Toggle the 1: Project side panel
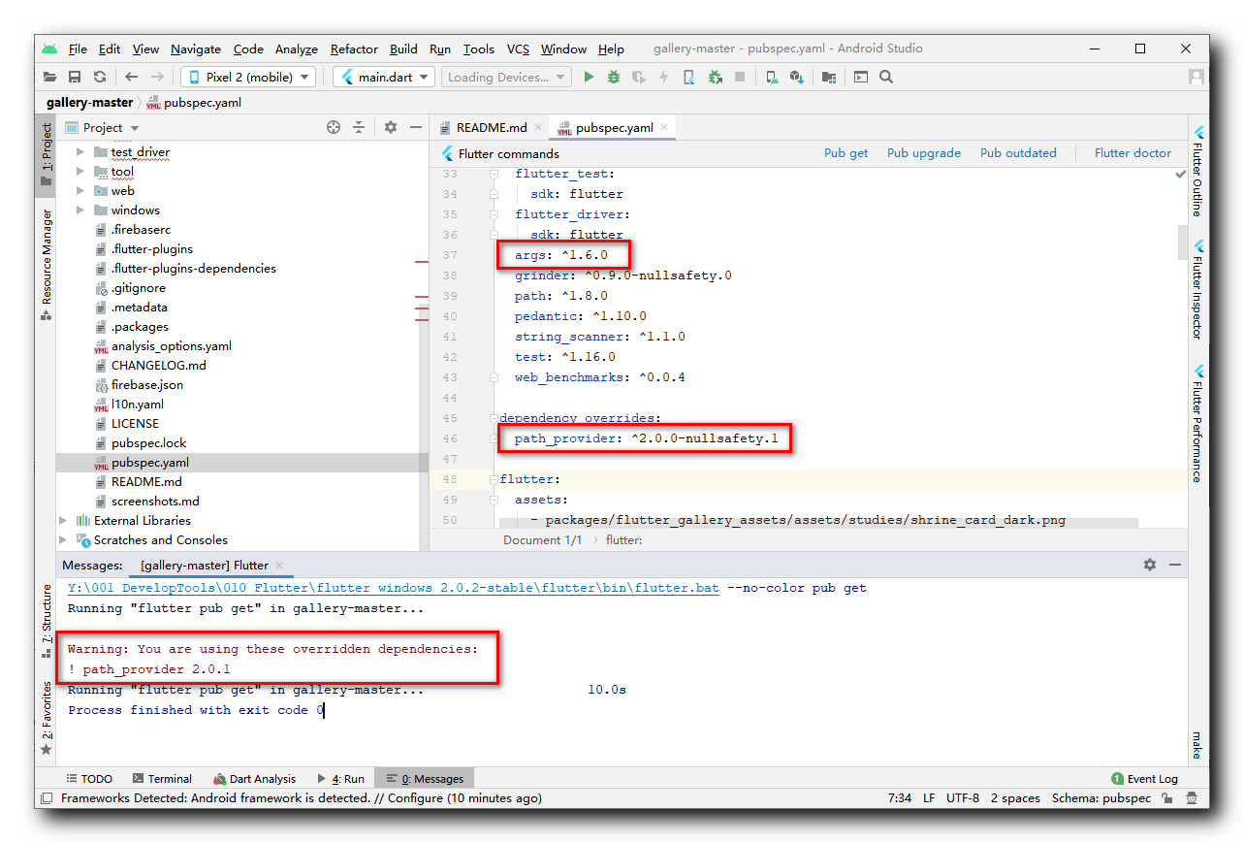This screenshot has height=843, width=1244. click(46, 154)
